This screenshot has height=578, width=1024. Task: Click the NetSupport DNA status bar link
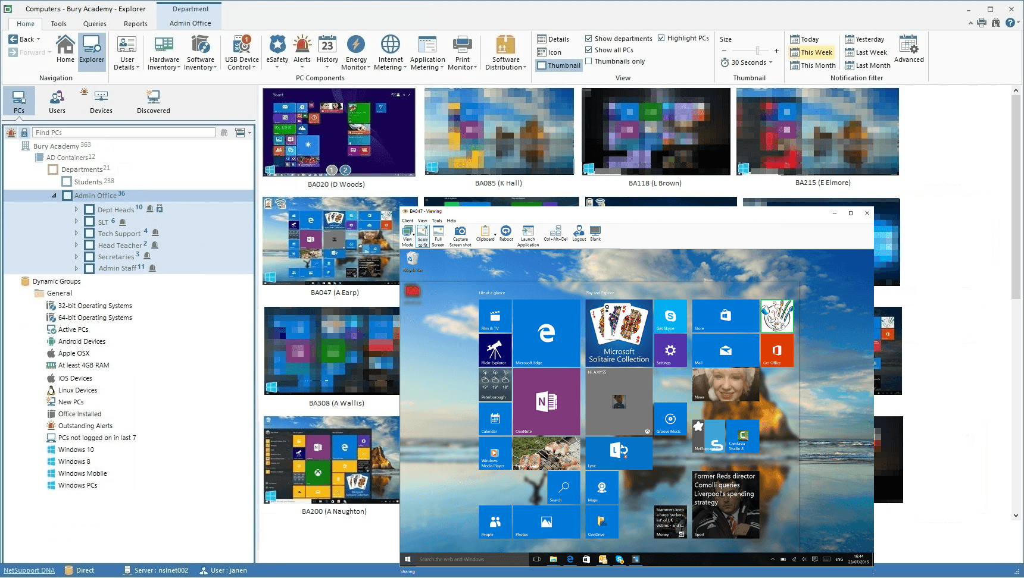pos(29,570)
